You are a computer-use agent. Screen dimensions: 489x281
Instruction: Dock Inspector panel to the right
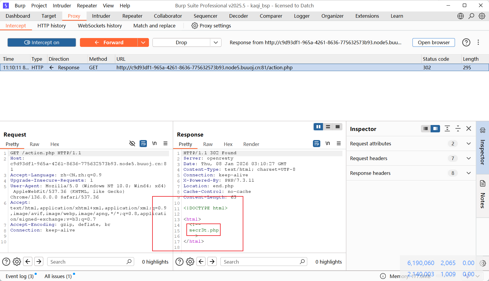tap(435, 129)
